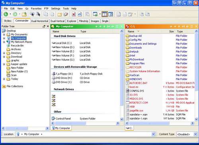Close the orange C:\ pane
The image size is (199, 145).
coord(196,27)
